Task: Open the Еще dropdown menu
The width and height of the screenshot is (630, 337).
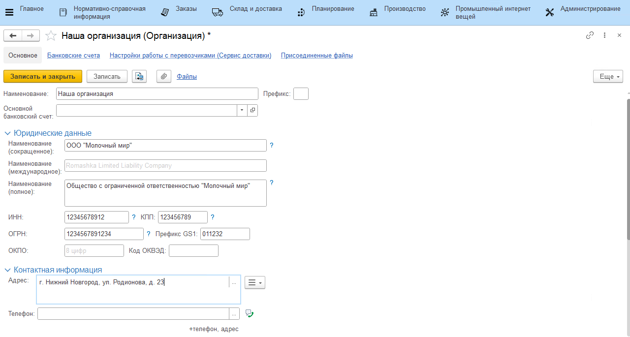Action: point(608,76)
